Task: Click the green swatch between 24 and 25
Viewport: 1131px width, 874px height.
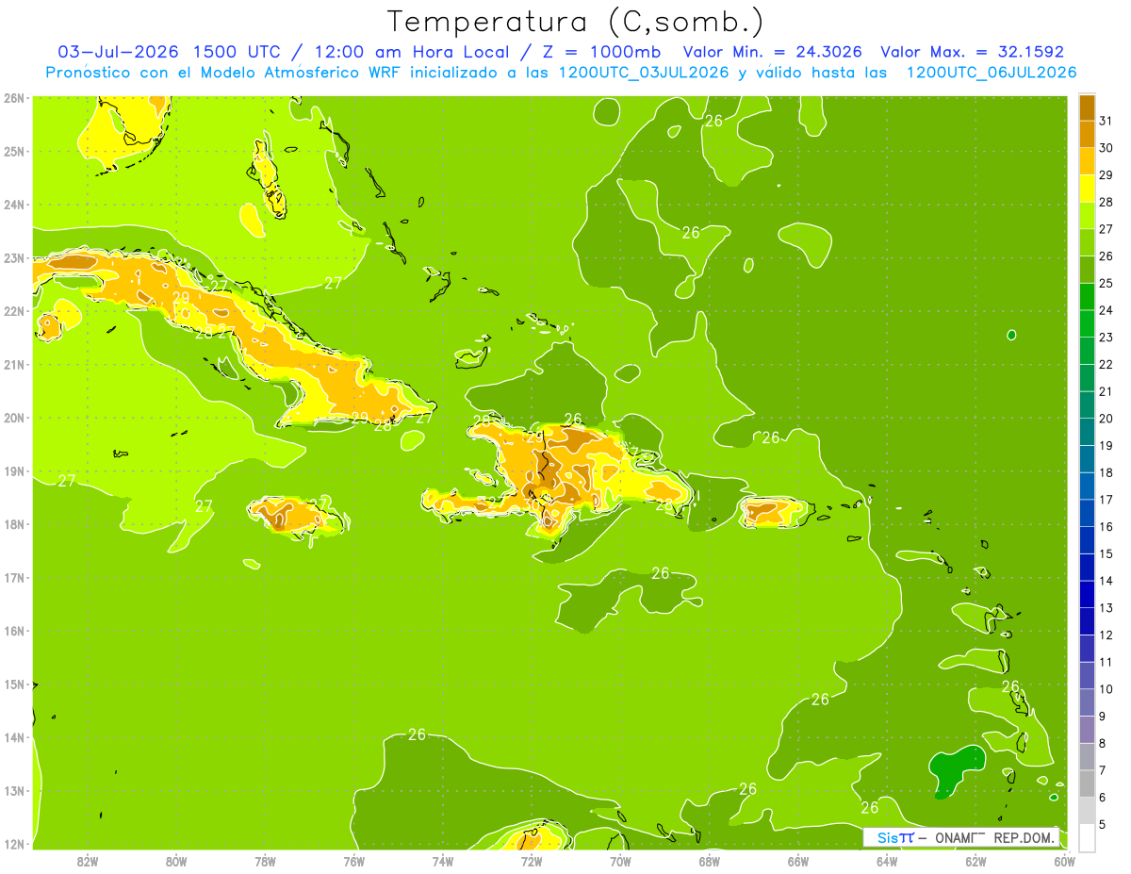Action: 1087,297
